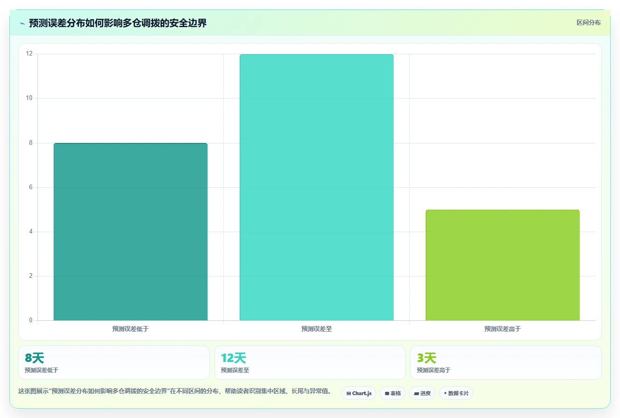This screenshot has width=620, height=418.
Task: Click the 区间分布 label in header
Action: click(x=588, y=22)
